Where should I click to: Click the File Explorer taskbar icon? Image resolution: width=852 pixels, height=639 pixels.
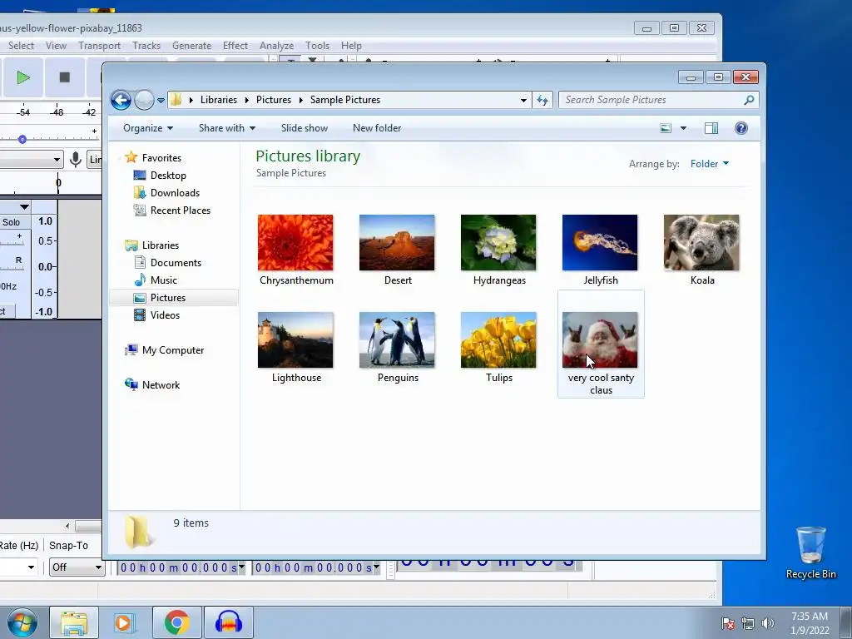74,622
